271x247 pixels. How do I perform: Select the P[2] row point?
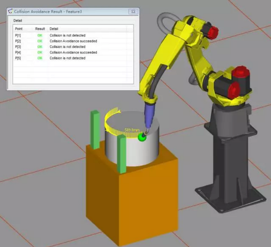click(18, 41)
